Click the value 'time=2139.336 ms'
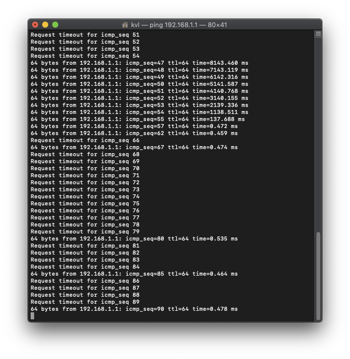Image resolution: width=350 pixels, height=359 pixels. click(220, 105)
